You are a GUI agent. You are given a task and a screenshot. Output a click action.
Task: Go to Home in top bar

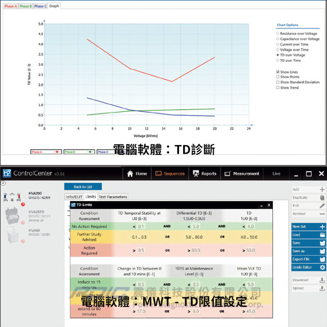pyautogui.click(x=137, y=173)
